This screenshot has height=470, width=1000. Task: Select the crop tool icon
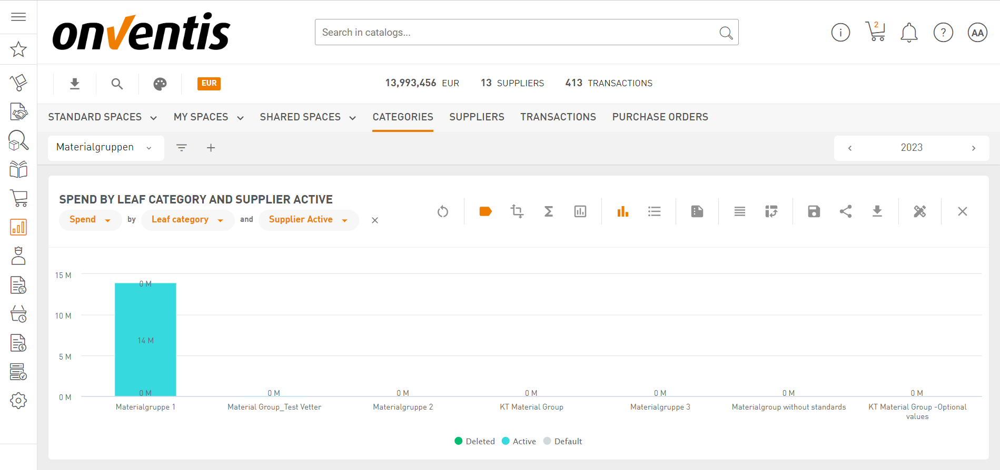(x=517, y=211)
